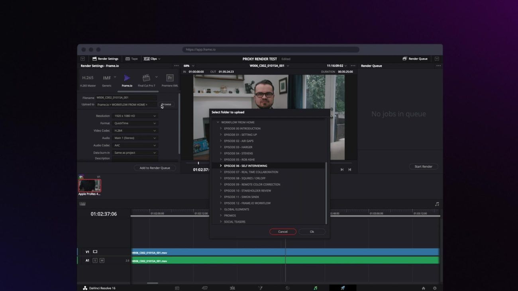The image size is (518, 291).
Task: Switch to the Tape tab
Action: click(x=131, y=59)
